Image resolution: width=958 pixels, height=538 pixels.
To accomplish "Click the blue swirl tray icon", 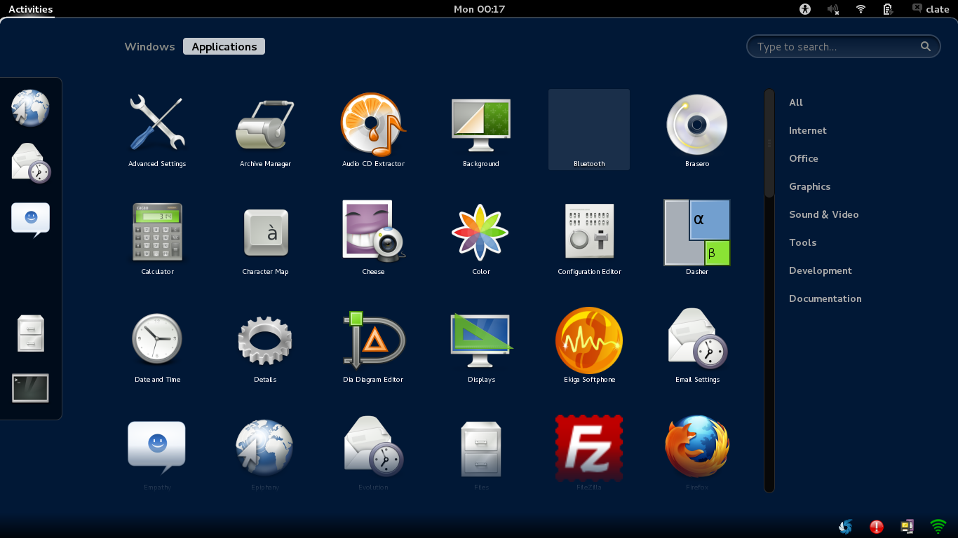I will (846, 527).
